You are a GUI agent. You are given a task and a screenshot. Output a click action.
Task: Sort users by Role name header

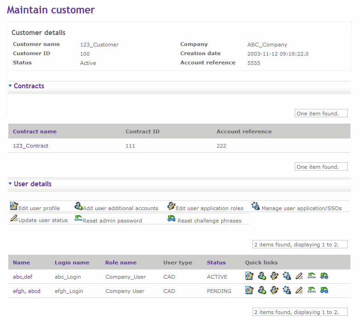coord(121,263)
